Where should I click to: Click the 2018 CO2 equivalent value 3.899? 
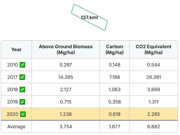pos(153,89)
